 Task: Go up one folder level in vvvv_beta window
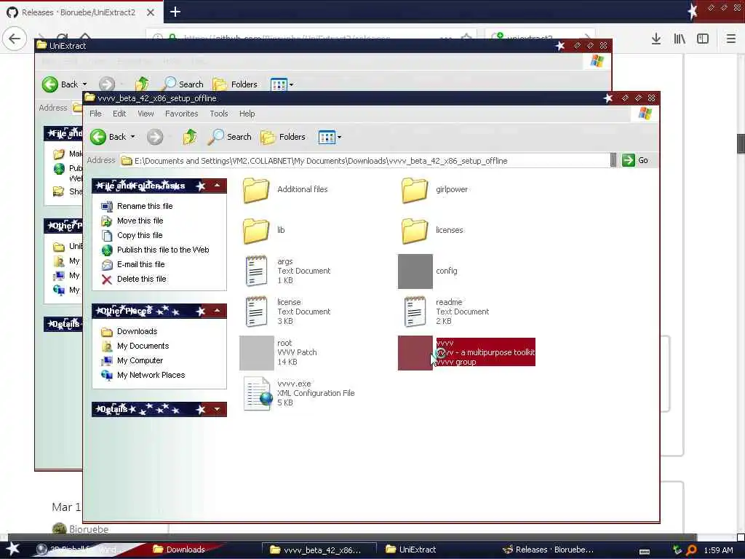point(190,137)
